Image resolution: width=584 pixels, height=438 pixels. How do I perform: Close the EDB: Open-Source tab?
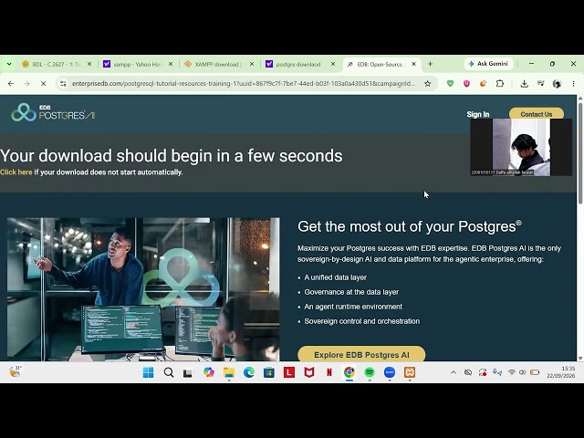point(413,64)
